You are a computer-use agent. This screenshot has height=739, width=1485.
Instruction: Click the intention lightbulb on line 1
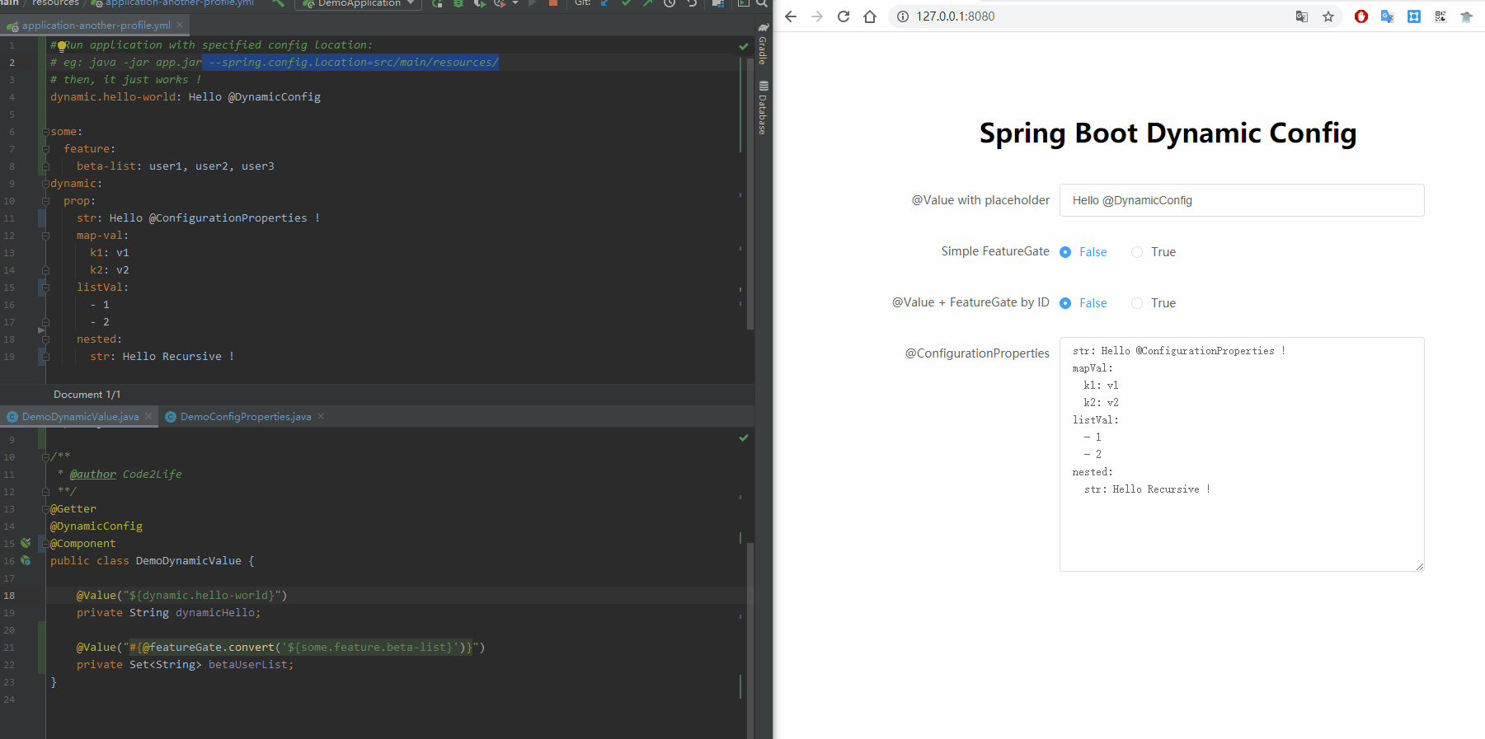62,46
